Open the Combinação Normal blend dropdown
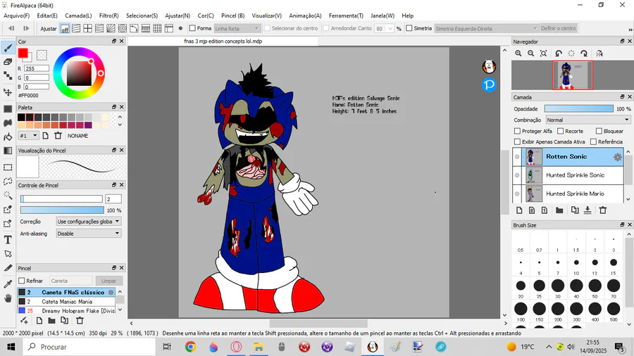Viewport: 634px width, 356px height. pos(588,120)
